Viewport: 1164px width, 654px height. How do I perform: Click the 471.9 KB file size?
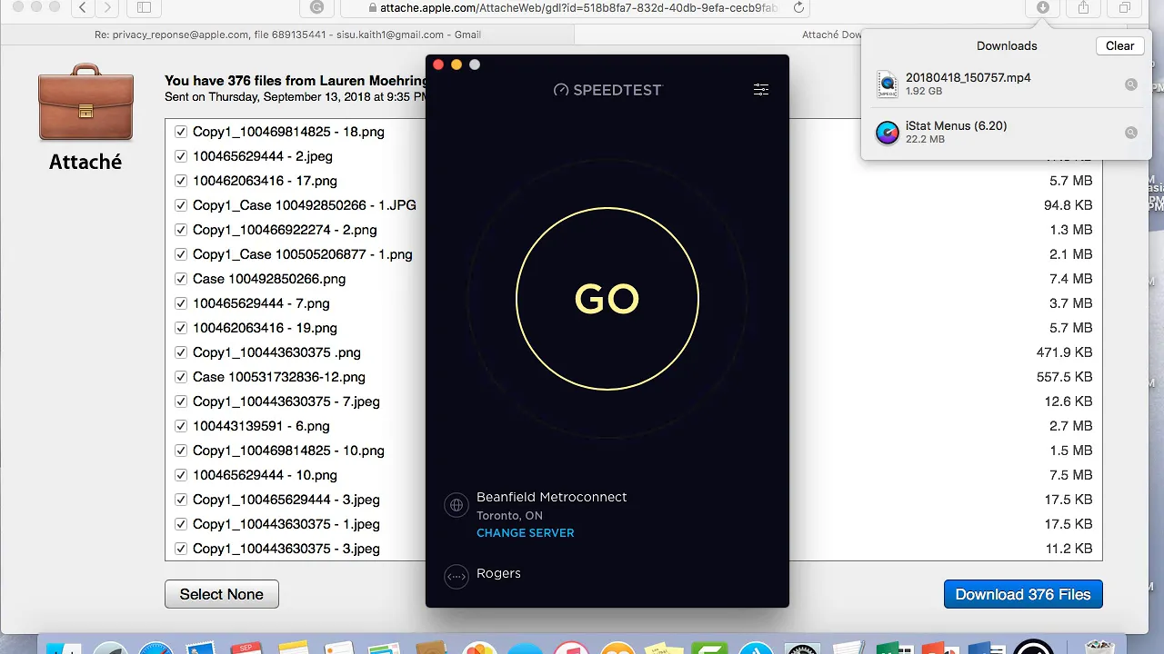(x=1064, y=352)
